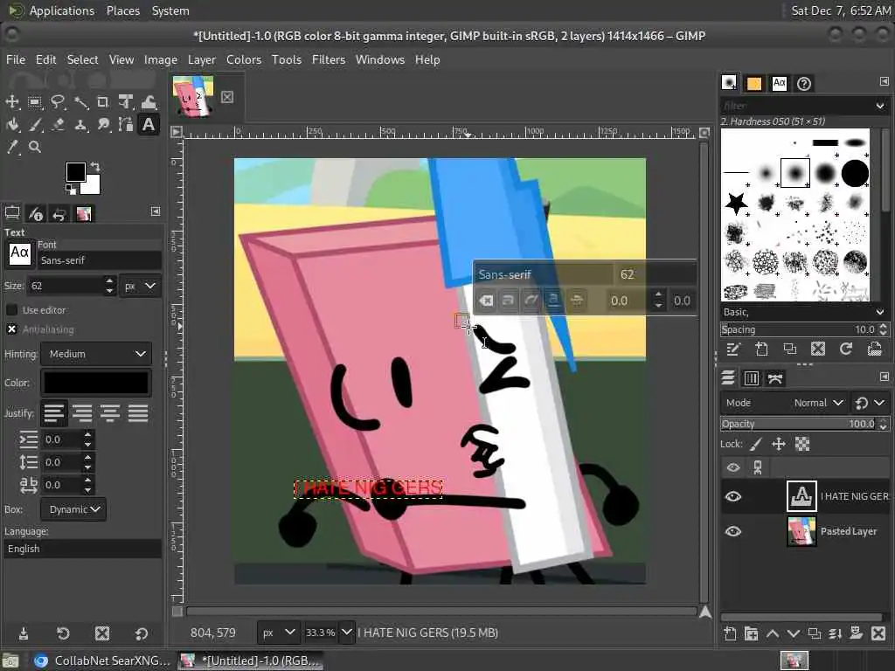The width and height of the screenshot is (895, 671).
Task: Click the delete layer icon
Action: 878,633
